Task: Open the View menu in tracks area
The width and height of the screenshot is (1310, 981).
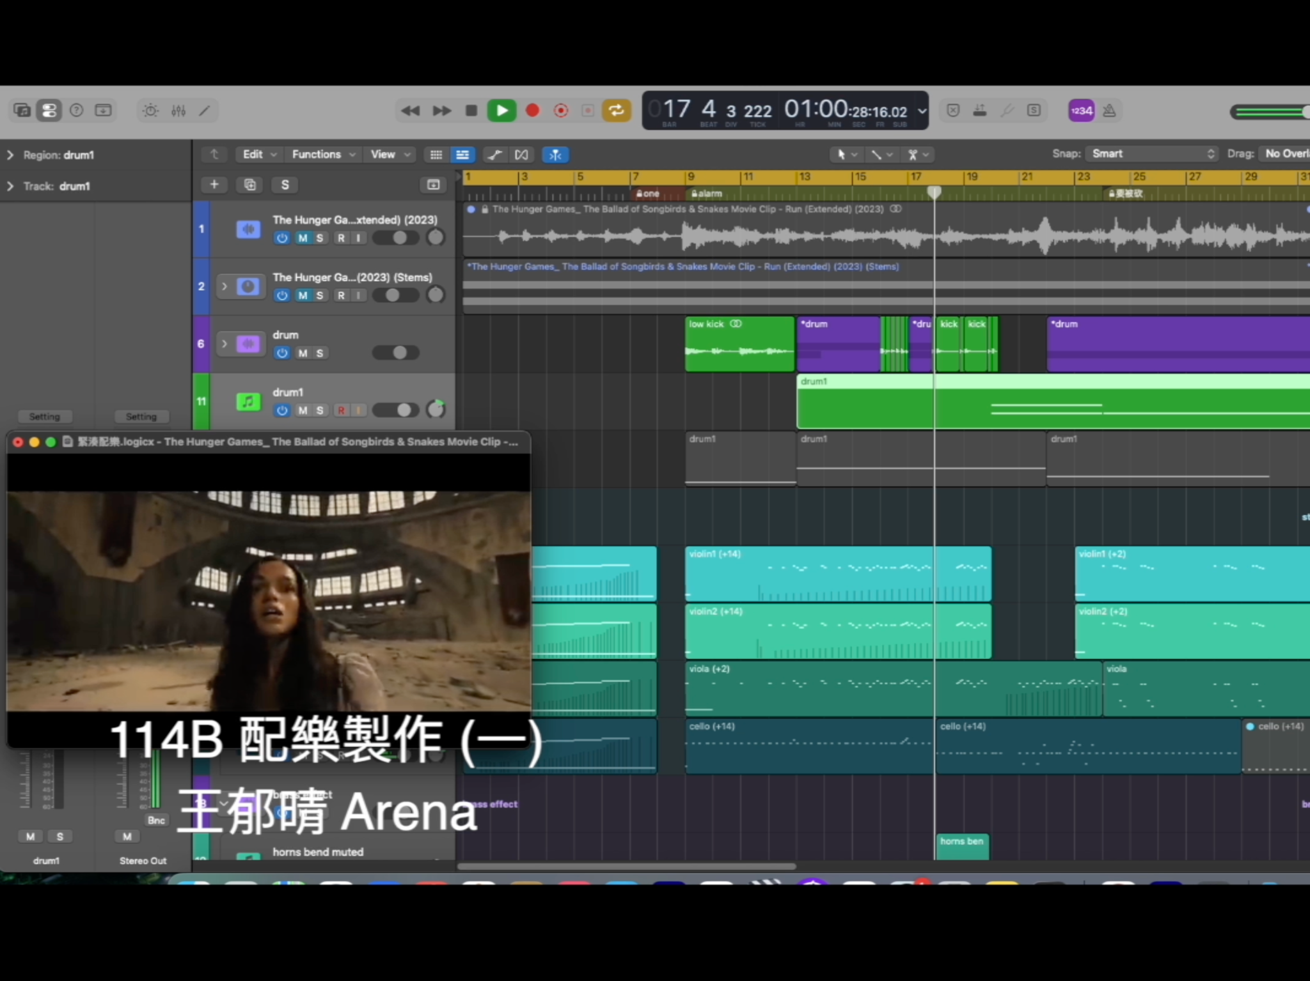Action: tap(390, 155)
